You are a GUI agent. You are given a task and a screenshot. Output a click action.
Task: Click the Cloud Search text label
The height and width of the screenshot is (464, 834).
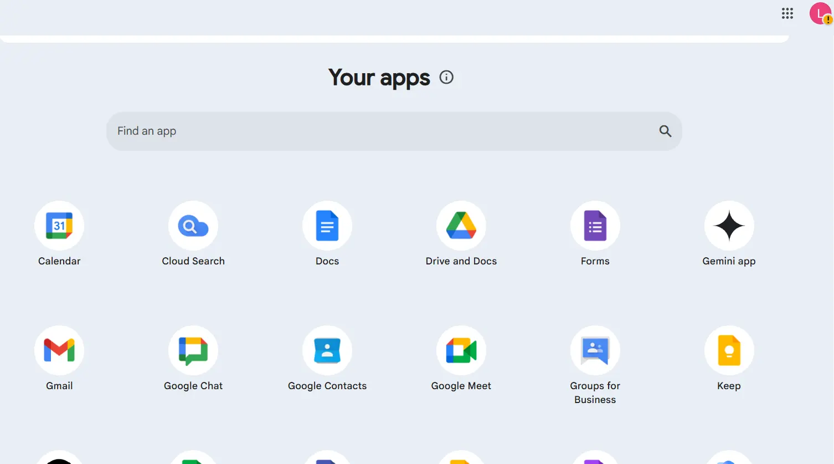pyautogui.click(x=193, y=261)
